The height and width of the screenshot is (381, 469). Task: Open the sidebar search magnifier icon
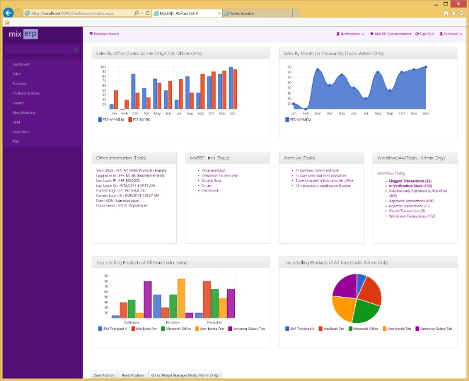(x=76, y=50)
